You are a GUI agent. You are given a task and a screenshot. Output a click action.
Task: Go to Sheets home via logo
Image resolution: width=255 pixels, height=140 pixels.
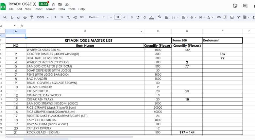[x=3, y=7]
